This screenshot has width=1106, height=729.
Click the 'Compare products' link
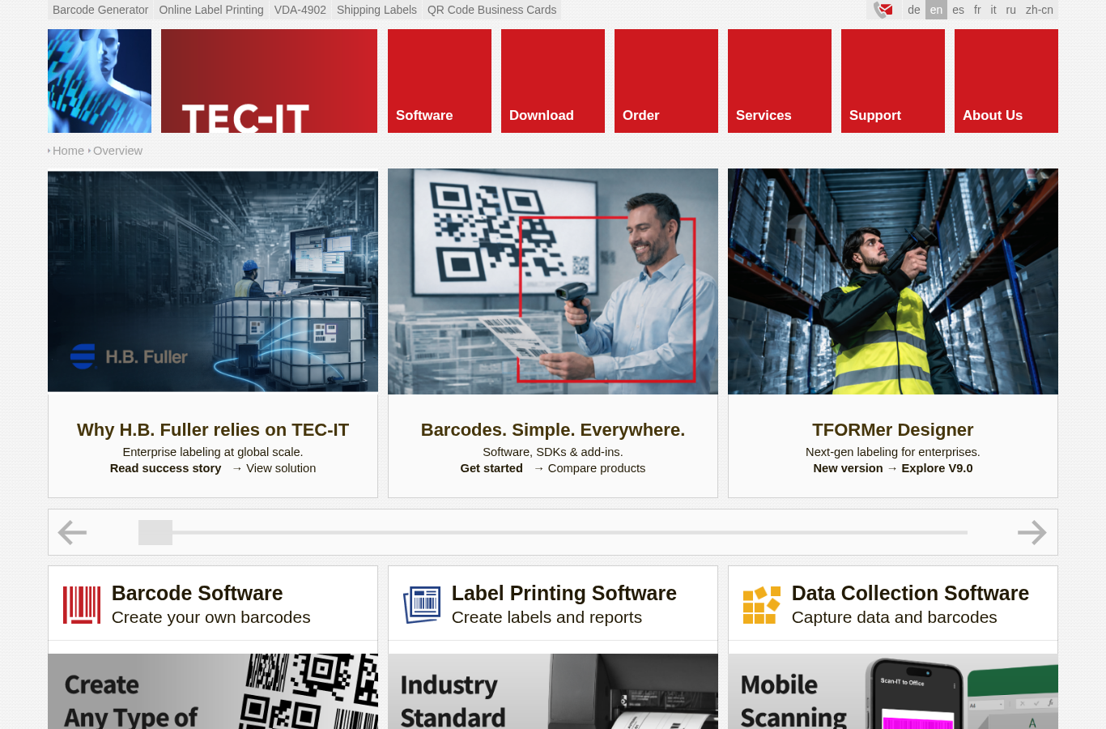(597, 468)
